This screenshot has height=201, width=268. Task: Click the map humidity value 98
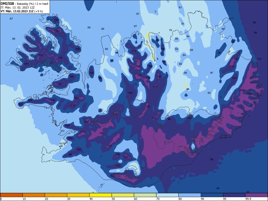(x=100, y=78)
